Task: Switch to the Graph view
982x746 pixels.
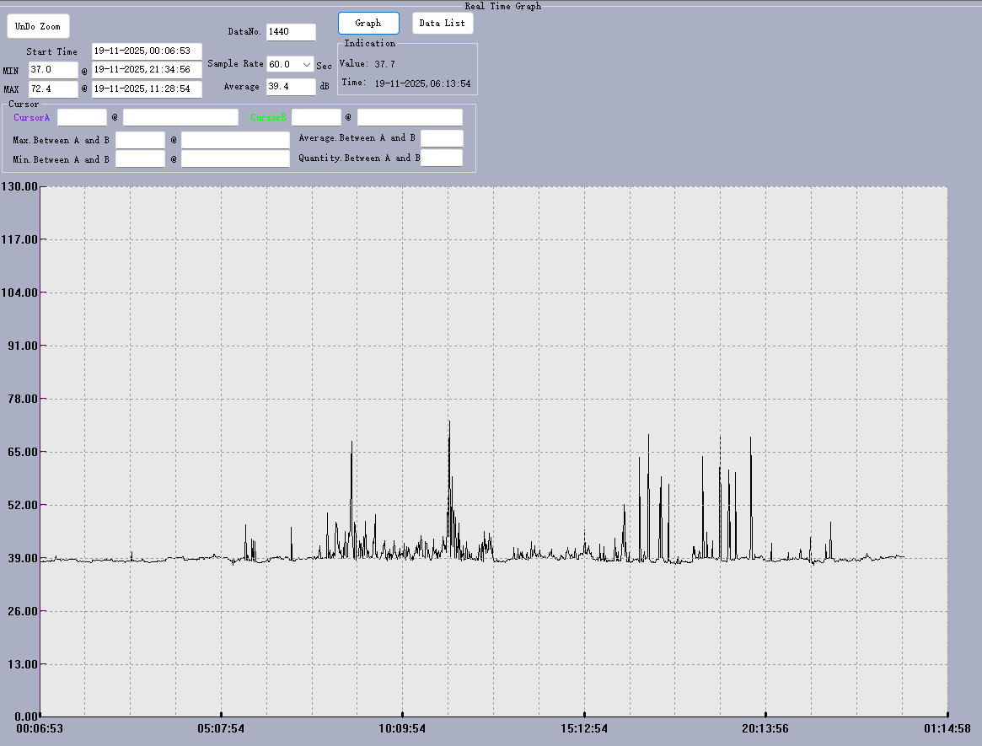Action: point(368,24)
